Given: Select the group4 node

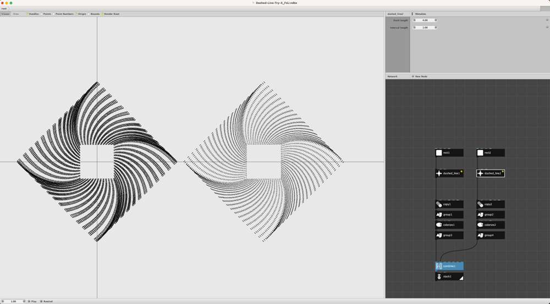Looking at the screenshot, I should click(x=491, y=235).
